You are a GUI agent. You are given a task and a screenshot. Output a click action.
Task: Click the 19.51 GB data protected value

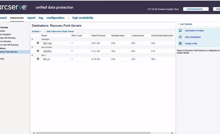[x=96, y=43]
